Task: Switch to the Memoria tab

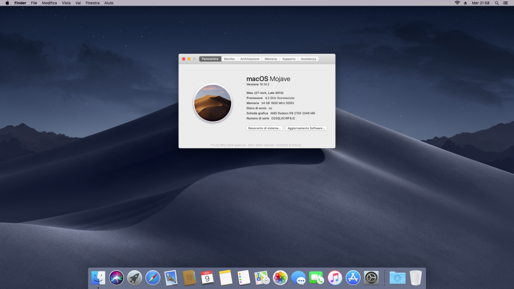Action: pos(271,59)
